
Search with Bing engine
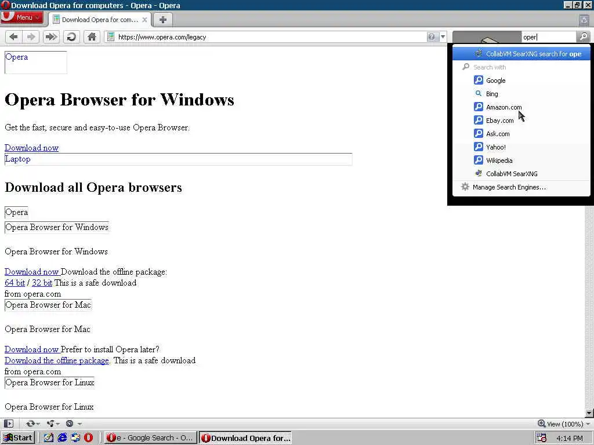[x=521, y=93]
